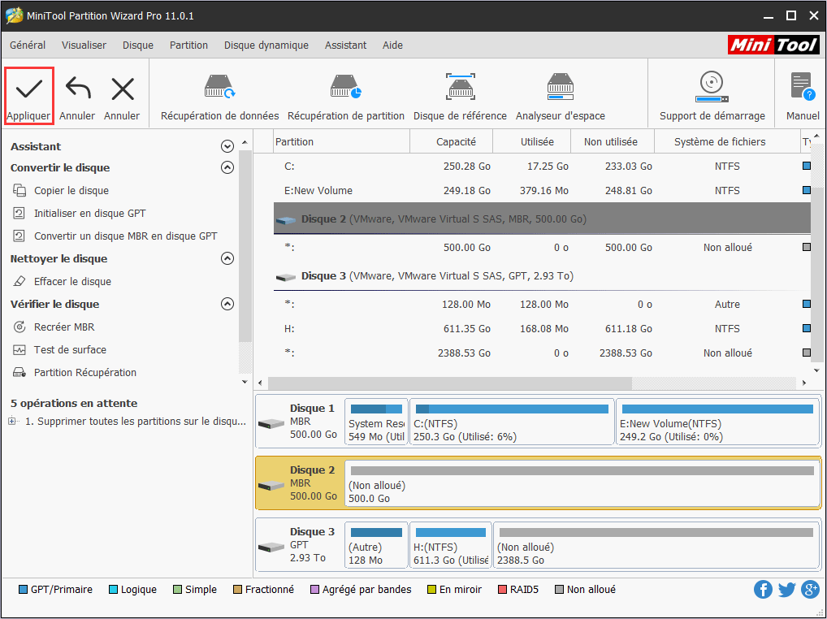This screenshot has height=619, width=827.
Task: Run Test de surface action
Action: pyautogui.click(x=70, y=349)
